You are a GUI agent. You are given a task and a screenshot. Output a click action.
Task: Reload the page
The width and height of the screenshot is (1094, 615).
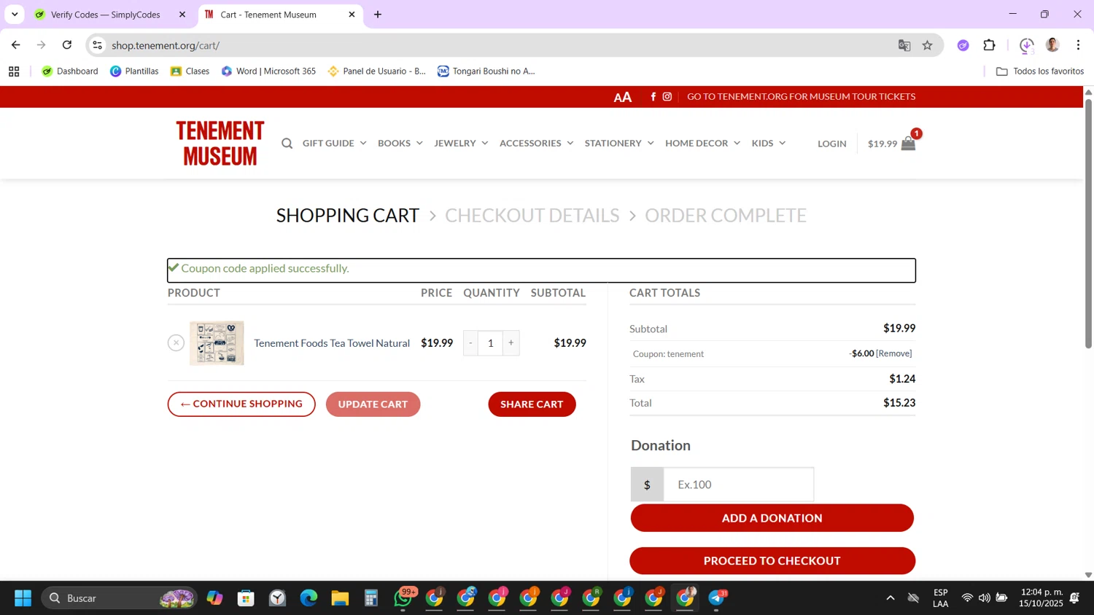[67, 45]
